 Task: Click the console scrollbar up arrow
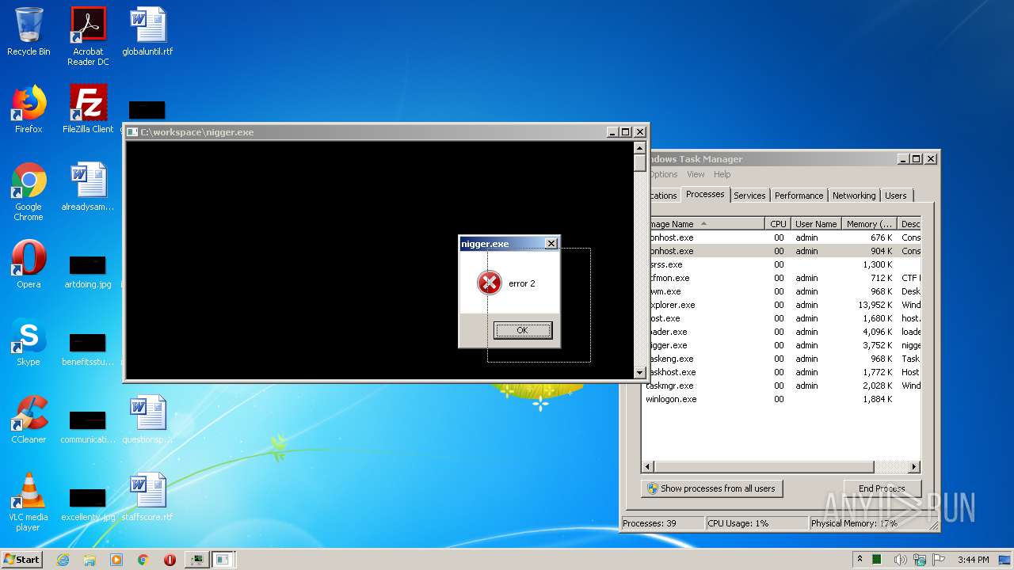pos(640,148)
